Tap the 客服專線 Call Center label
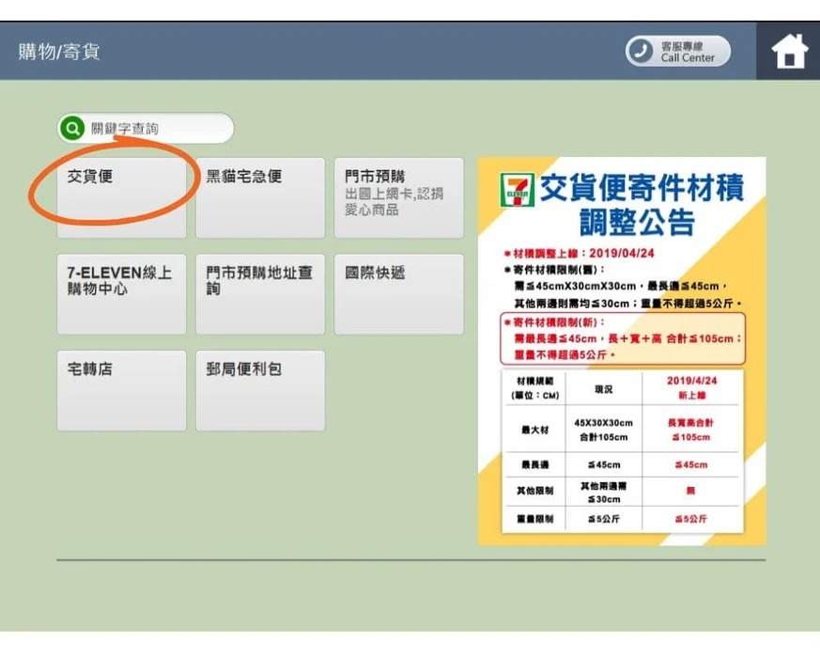Screen dimensions: 820x657 pos(688,51)
